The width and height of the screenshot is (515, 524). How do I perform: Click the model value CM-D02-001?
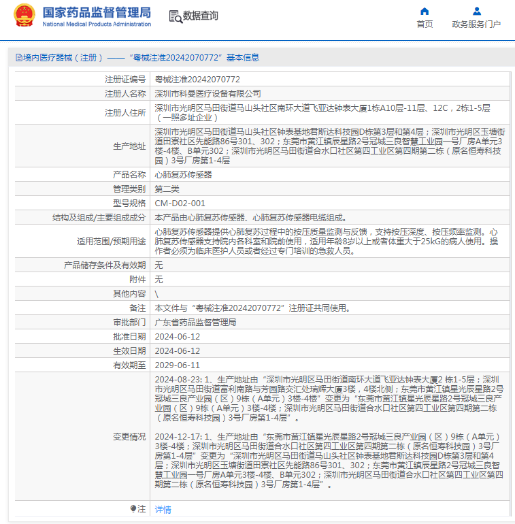(180, 203)
